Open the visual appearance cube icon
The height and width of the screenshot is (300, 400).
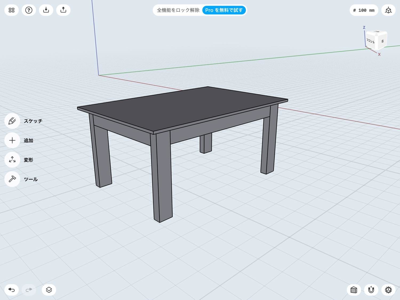354,290
